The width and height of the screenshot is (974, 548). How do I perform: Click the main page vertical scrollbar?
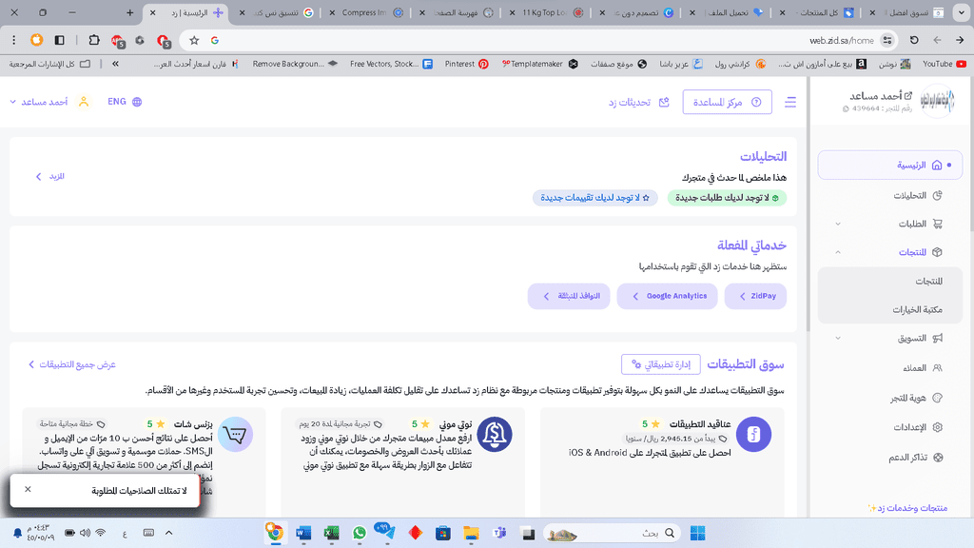coord(808,205)
